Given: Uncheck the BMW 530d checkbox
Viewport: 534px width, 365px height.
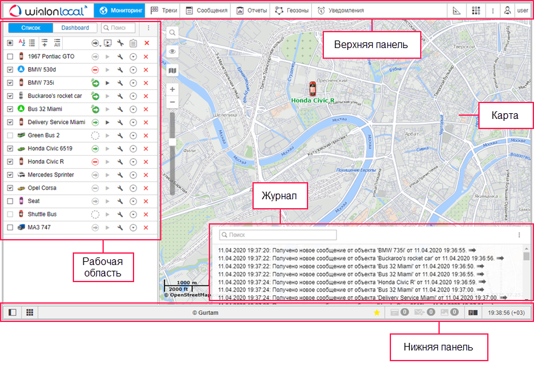Looking at the screenshot, I should pyautogui.click(x=10, y=70).
